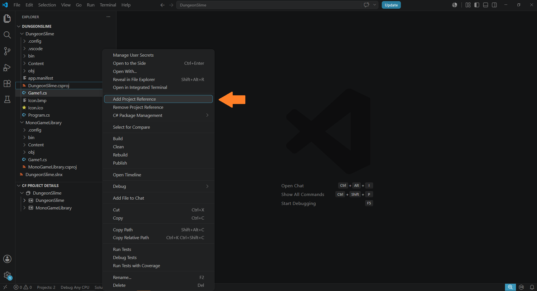Collapse the C# PROJECT DETAILS section
This screenshot has width=537, height=291.
tap(19, 186)
